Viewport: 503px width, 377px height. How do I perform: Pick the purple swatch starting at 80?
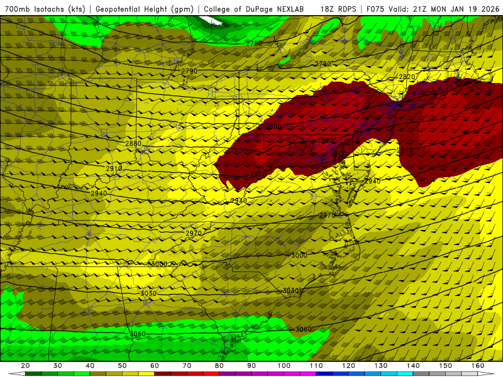(227, 373)
